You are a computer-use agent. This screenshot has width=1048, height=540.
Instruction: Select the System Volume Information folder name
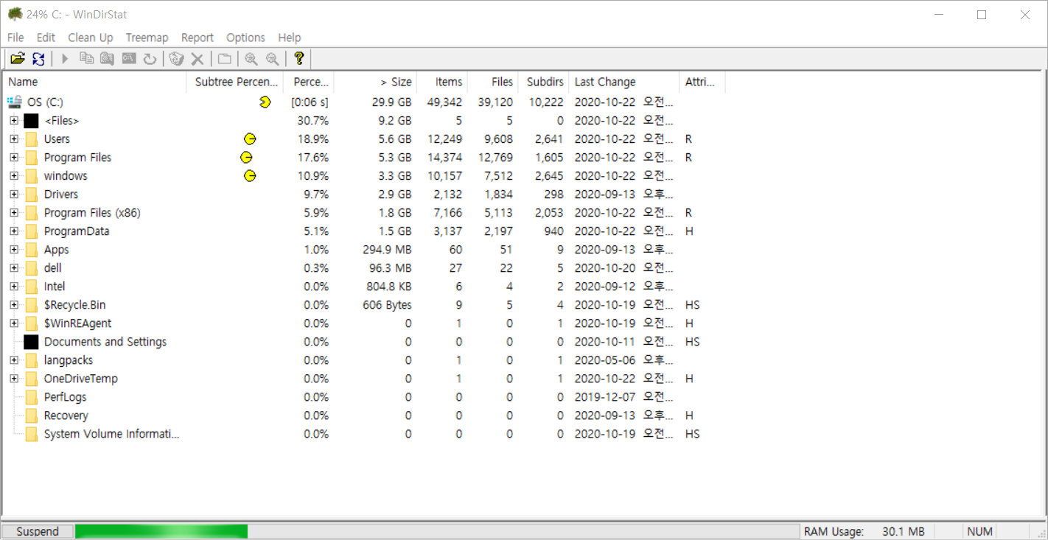point(111,434)
